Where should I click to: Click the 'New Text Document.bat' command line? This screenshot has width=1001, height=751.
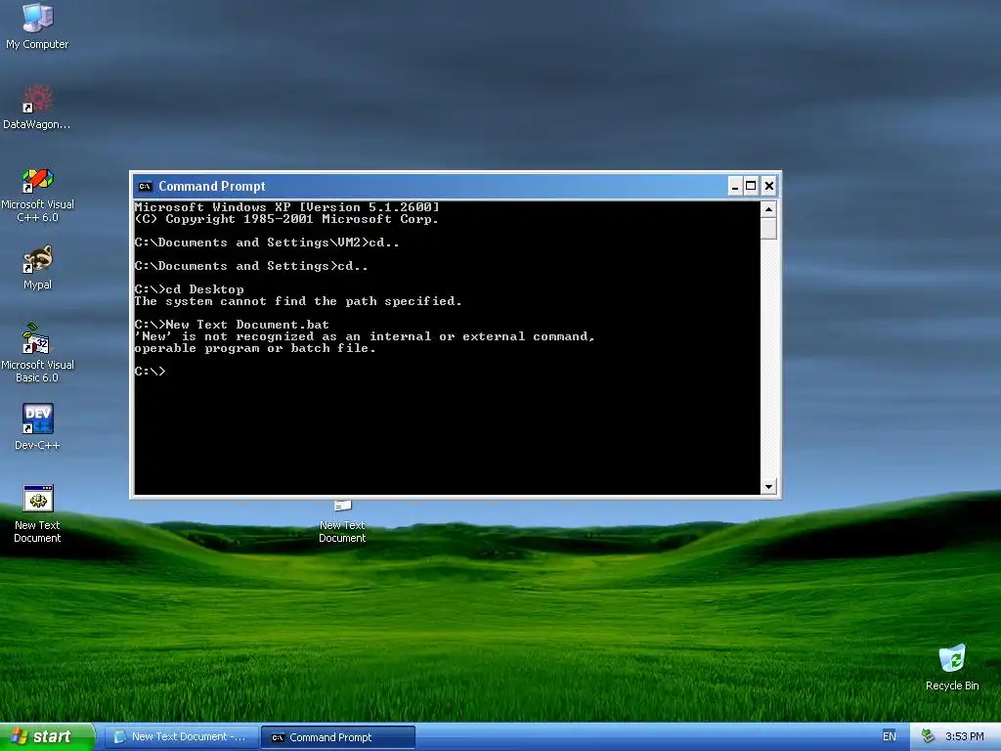pos(232,325)
